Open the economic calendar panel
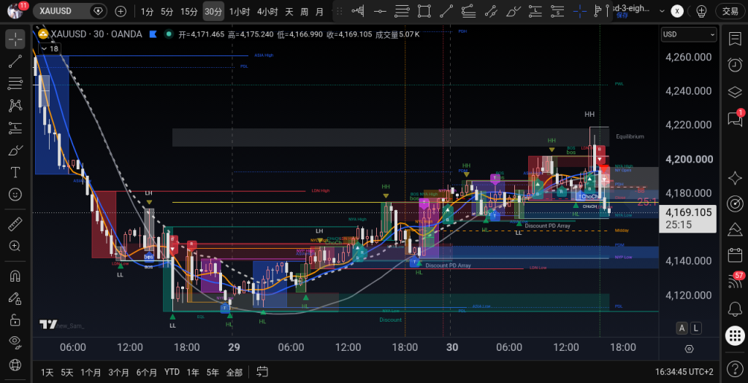The width and height of the screenshot is (748, 383). click(x=735, y=255)
